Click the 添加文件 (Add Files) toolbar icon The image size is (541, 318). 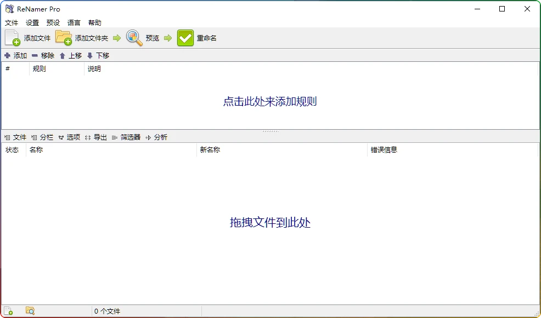click(x=12, y=38)
